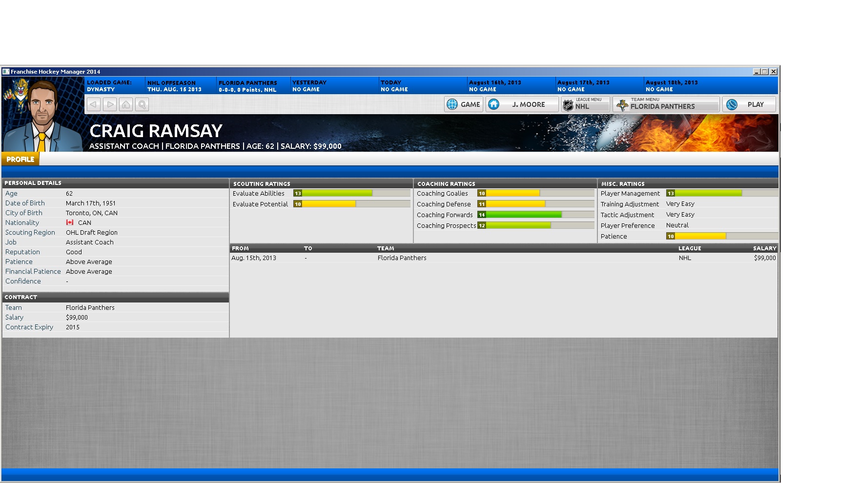
Task: Click the Evaluate Abilities rating bar
Action: point(351,193)
